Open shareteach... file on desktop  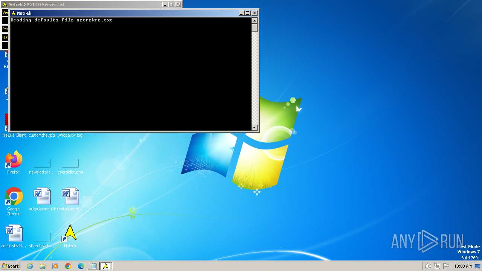coord(42,239)
